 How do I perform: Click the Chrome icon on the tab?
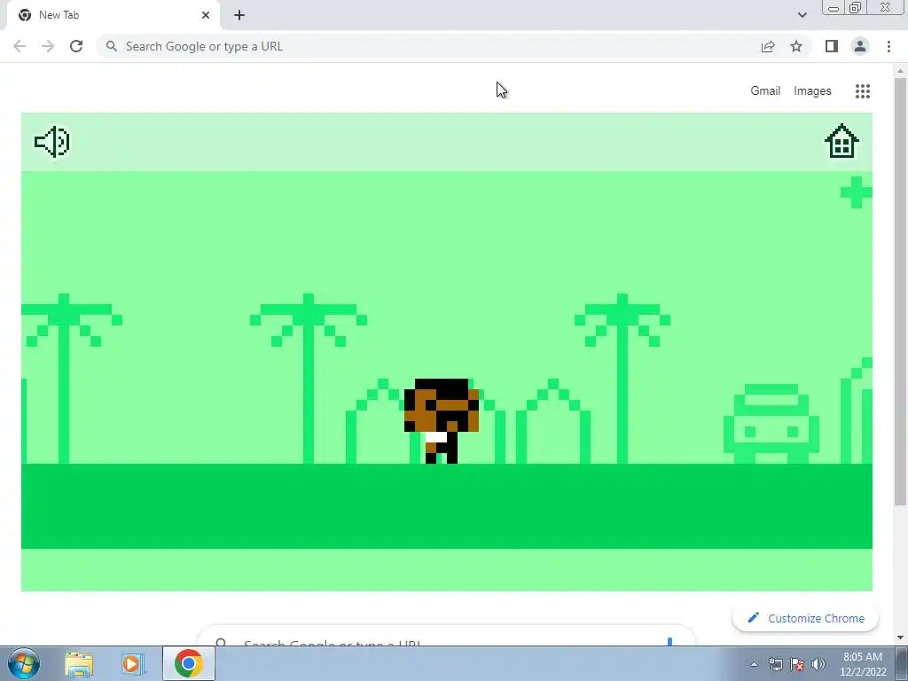pyautogui.click(x=24, y=15)
